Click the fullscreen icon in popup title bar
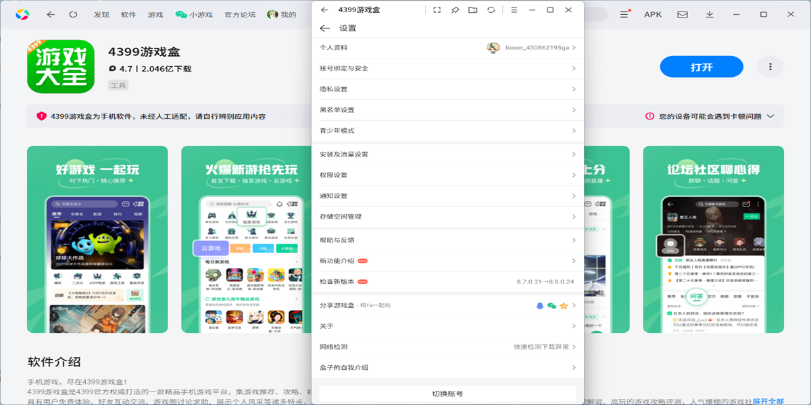The width and height of the screenshot is (811, 405). click(437, 10)
